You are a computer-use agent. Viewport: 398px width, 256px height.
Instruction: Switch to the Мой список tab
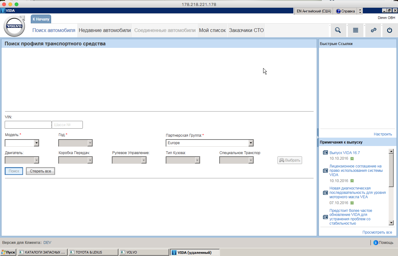pyautogui.click(x=212, y=30)
